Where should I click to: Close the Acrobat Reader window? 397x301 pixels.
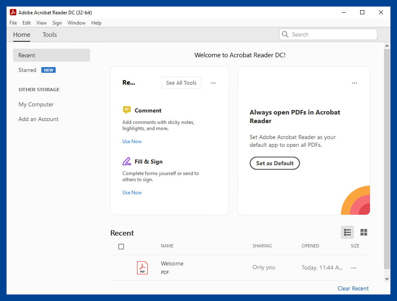pyautogui.click(x=381, y=12)
